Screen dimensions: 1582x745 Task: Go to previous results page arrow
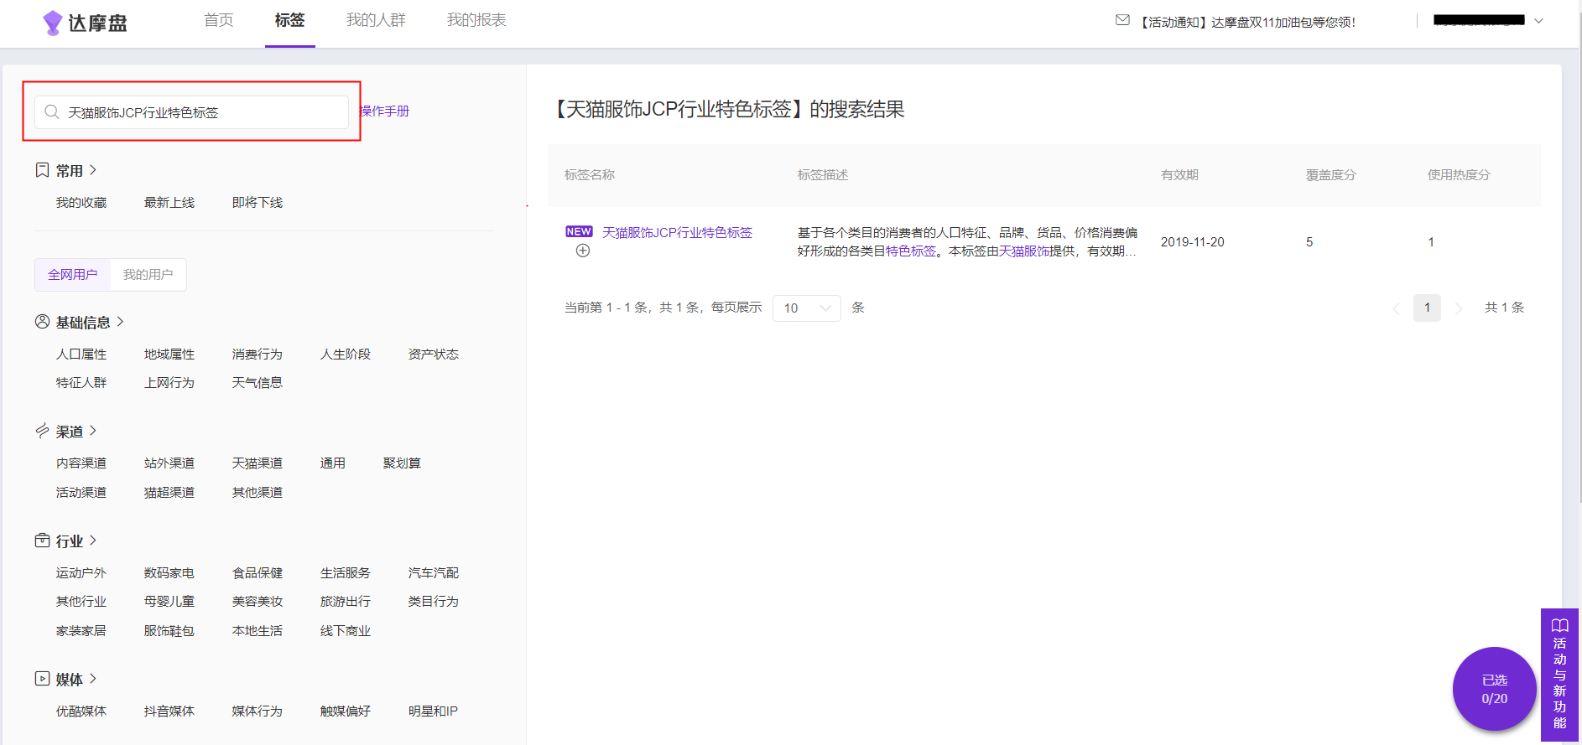click(x=1396, y=308)
